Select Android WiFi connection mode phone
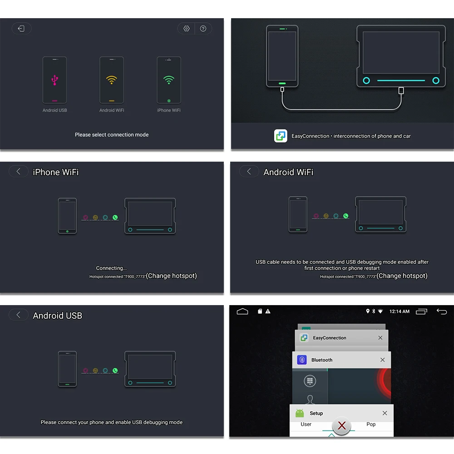The height and width of the screenshot is (454, 454). (x=112, y=80)
